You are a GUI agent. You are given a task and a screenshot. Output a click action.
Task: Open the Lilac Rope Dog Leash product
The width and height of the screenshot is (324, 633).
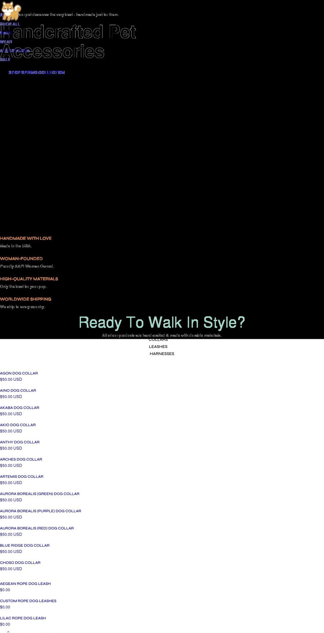(x=23, y=618)
